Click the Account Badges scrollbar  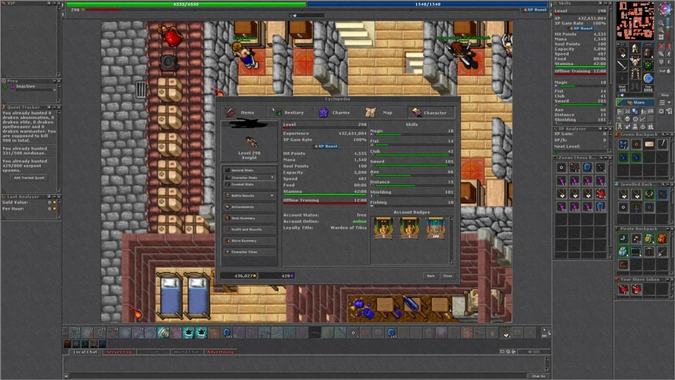coord(451,240)
